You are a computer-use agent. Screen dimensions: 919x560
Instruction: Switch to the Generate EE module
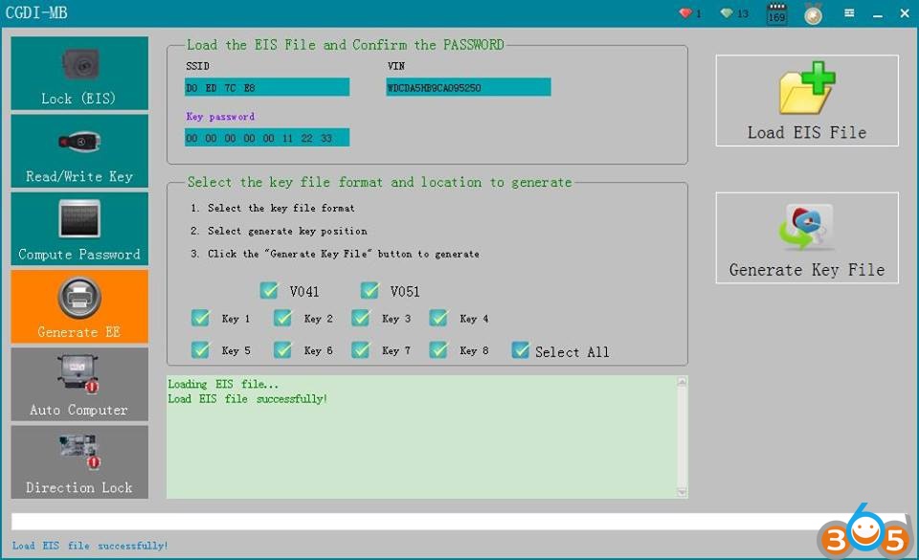click(x=79, y=306)
